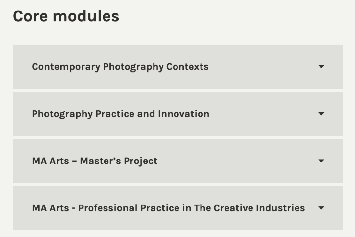Click the Photography Practice and Innovation title
Viewport: 355px width, 237px height.
pyautogui.click(x=120, y=114)
